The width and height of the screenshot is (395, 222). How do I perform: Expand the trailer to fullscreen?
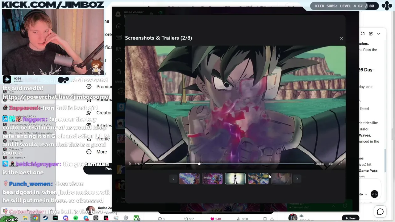point(341,164)
